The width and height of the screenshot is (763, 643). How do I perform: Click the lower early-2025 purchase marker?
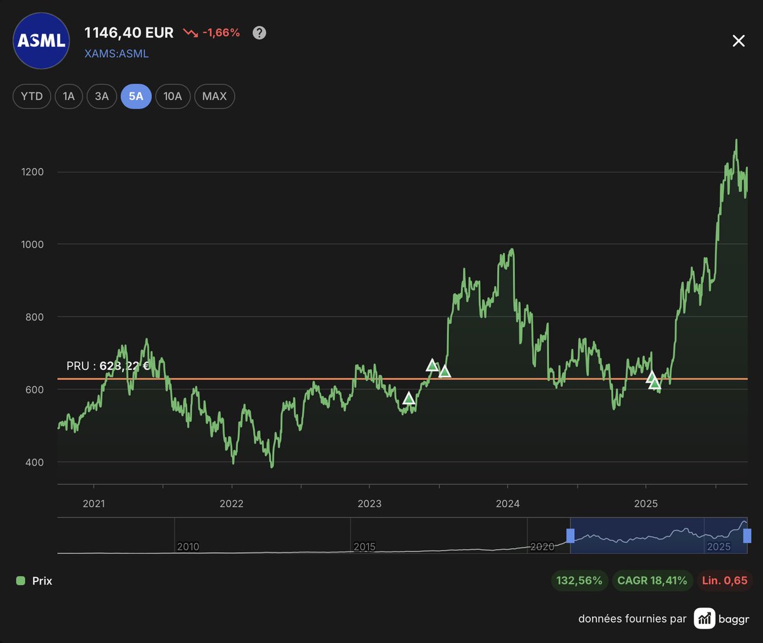(x=656, y=383)
